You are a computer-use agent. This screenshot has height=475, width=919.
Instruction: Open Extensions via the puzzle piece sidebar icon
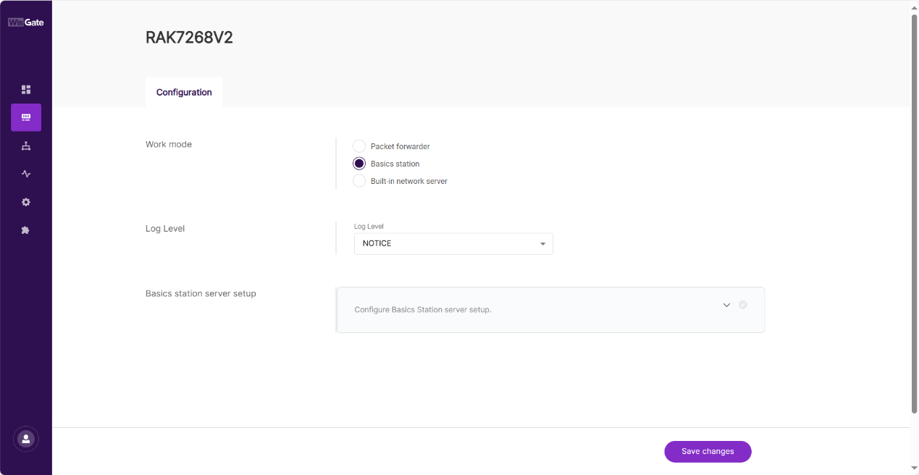[x=26, y=230]
